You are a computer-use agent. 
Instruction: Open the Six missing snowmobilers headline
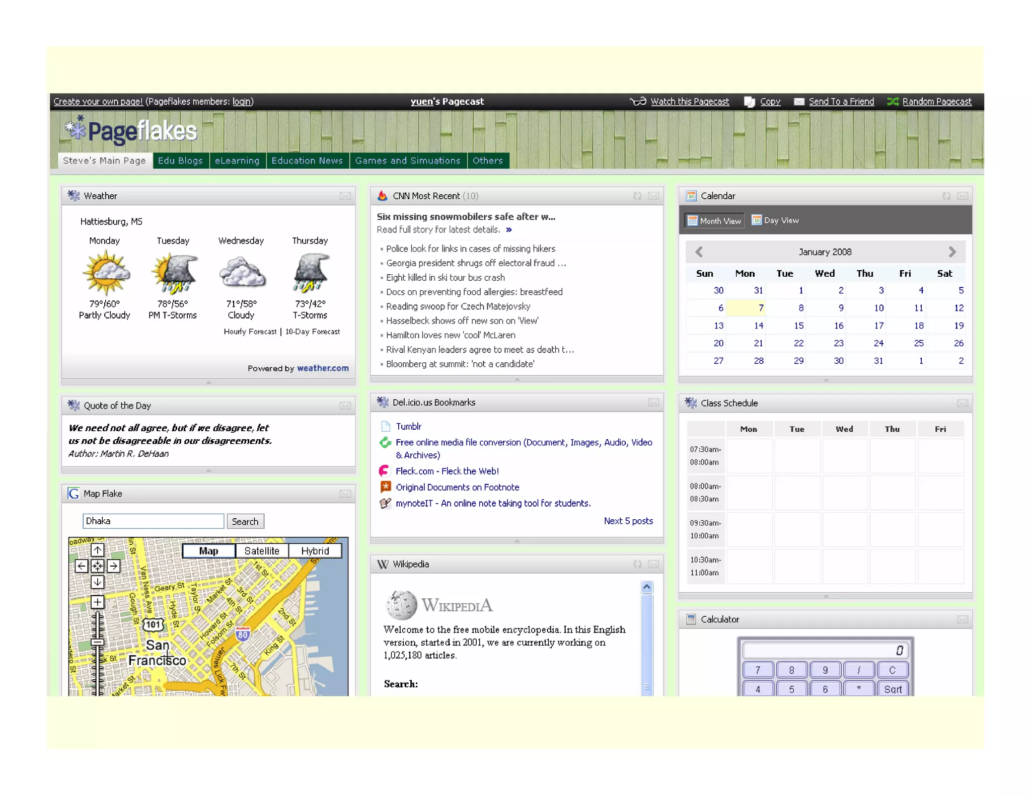(466, 216)
